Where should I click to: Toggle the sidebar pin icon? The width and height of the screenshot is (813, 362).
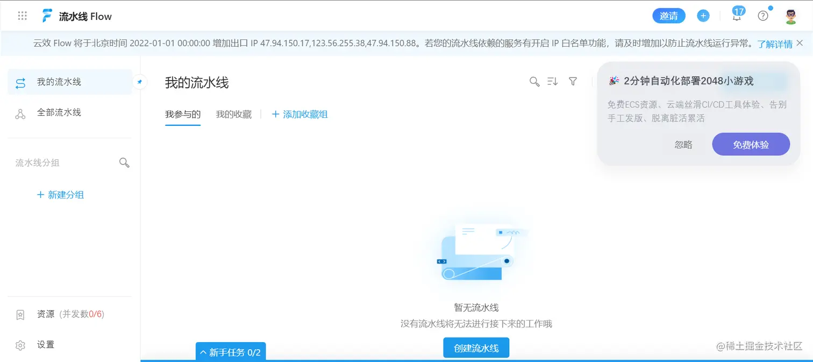(x=140, y=82)
